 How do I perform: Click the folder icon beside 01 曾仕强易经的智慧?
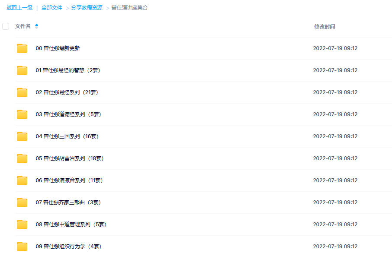coord(22,70)
